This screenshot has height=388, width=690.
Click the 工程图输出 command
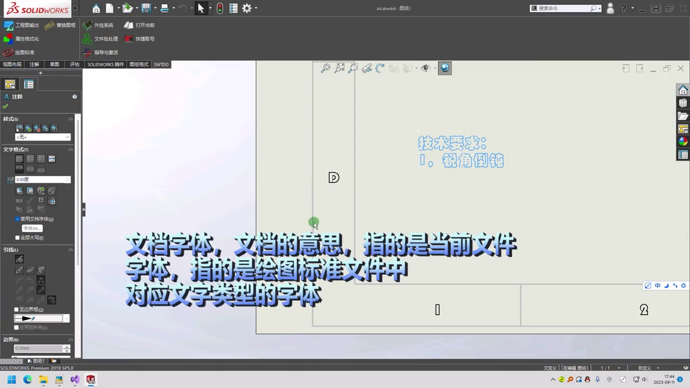(21, 25)
